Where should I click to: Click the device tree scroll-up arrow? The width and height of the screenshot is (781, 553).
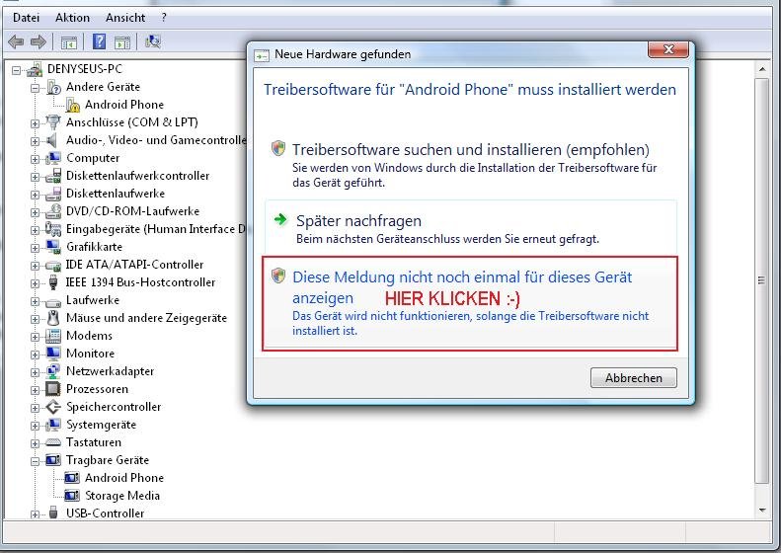(762, 69)
